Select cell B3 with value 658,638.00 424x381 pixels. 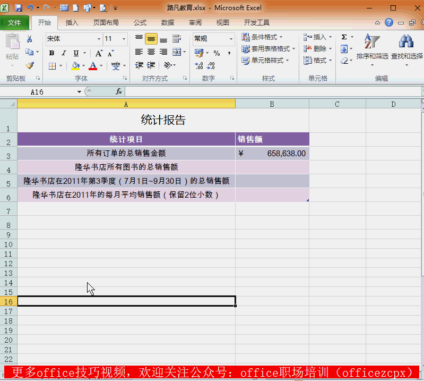pyautogui.click(x=272, y=154)
